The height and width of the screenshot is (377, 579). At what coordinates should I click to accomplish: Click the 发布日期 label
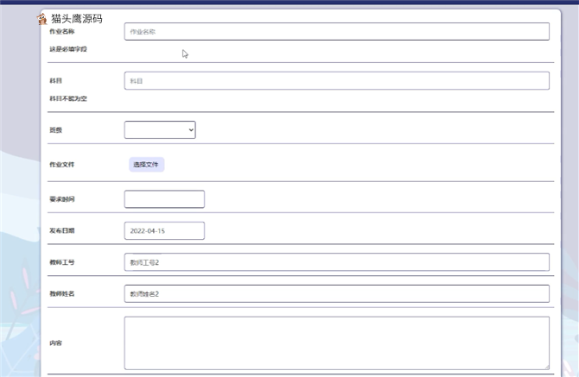tap(62, 230)
